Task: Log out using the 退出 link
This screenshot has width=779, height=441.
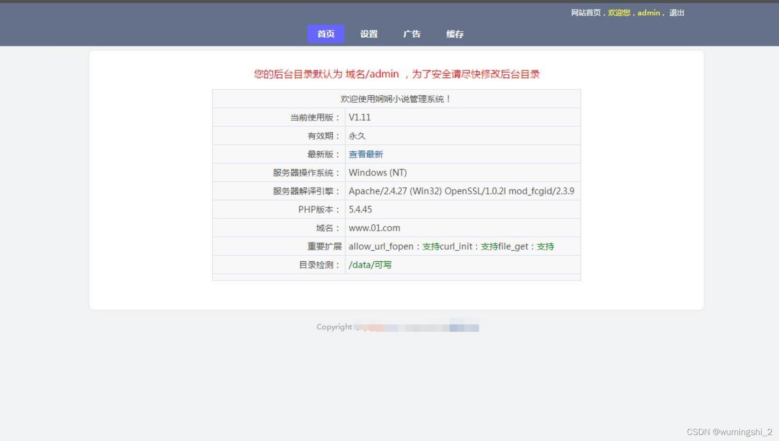Action: click(677, 13)
